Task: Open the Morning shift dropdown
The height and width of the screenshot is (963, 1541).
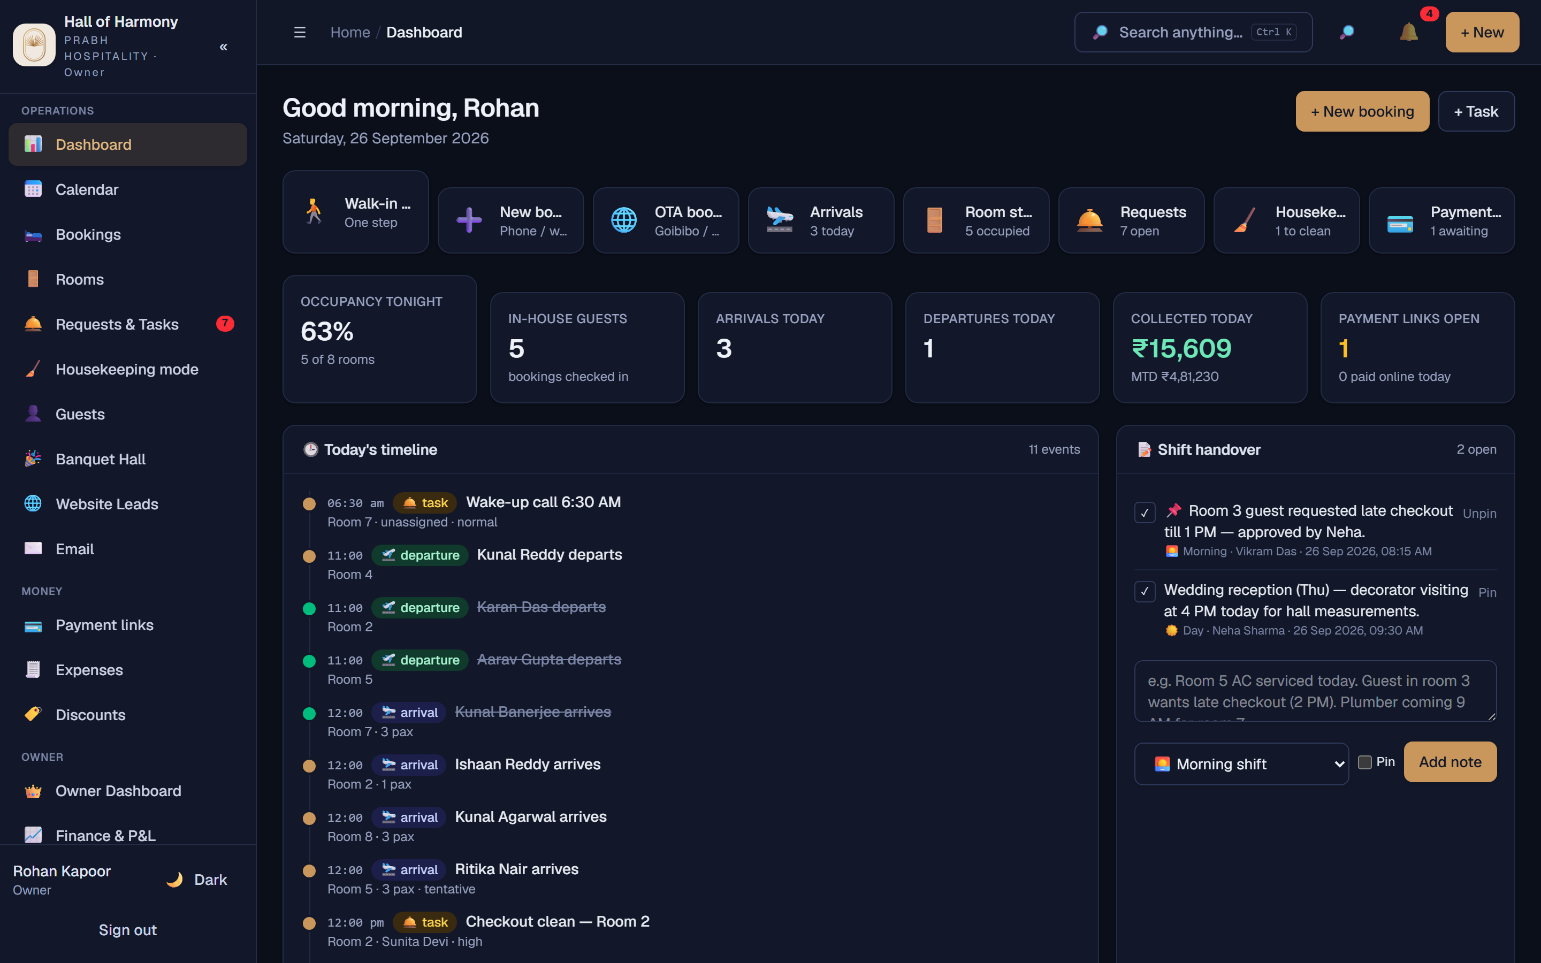Action: (x=1241, y=763)
